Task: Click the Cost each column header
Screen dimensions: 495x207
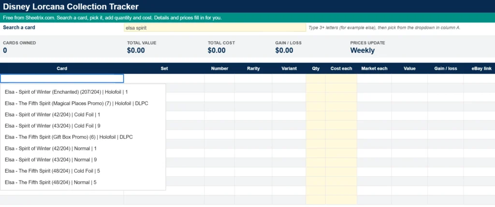Action: 341,68
